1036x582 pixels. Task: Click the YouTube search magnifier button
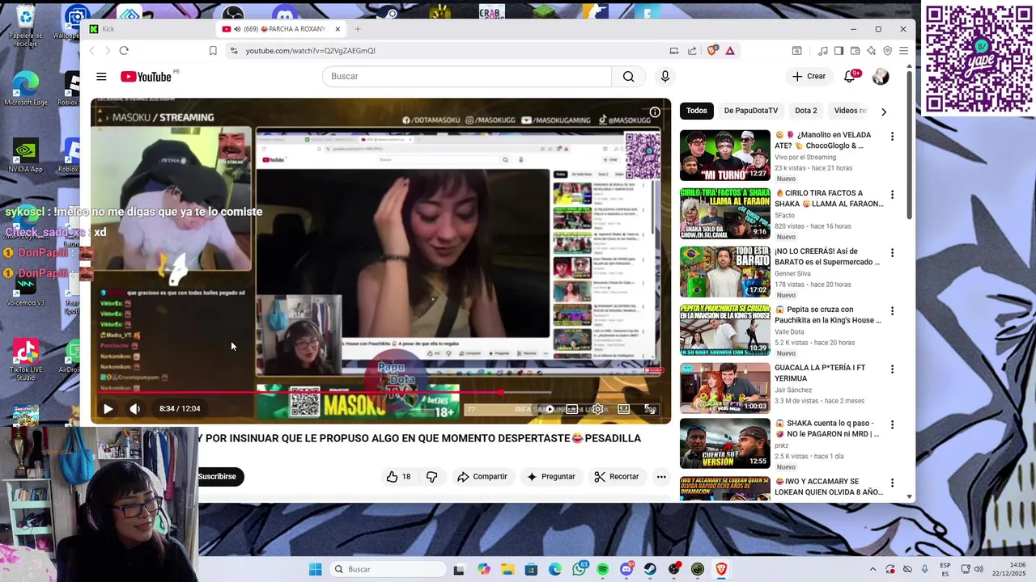pyautogui.click(x=628, y=77)
